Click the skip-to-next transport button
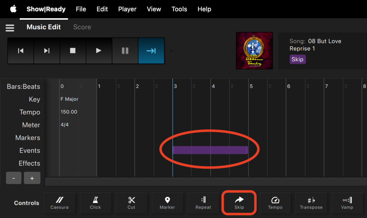This screenshot has width=367, height=218. (47, 51)
